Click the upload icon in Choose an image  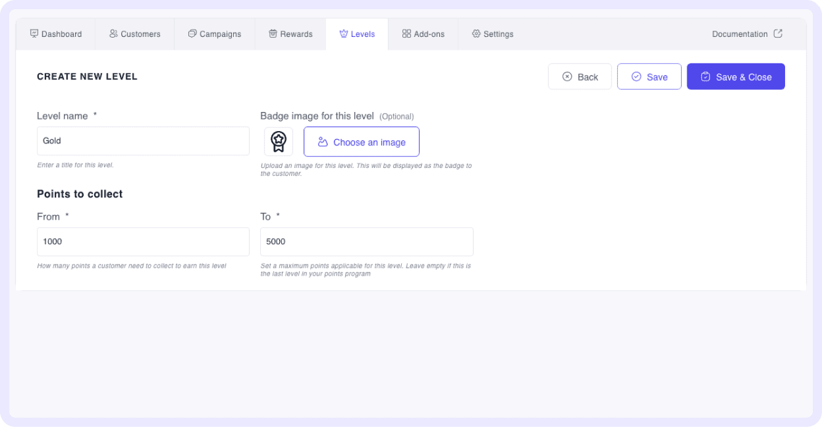(x=322, y=142)
